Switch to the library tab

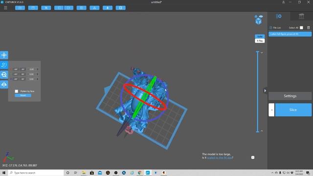tap(301, 16)
